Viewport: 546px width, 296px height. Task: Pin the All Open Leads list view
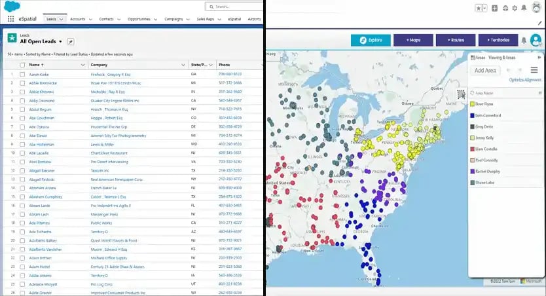(70, 42)
